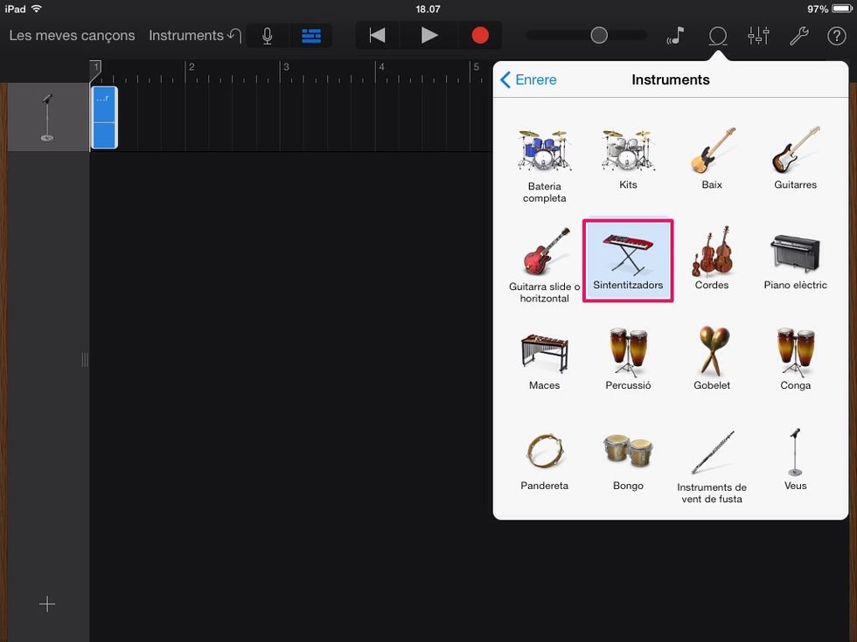The width and height of the screenshot is (857, 642).
Task: Choose Instruments de vent de fusta
Action: [711, 465]
